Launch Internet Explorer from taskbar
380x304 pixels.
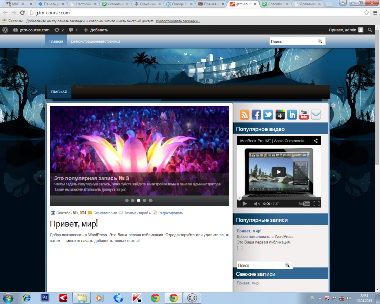coord(26,298)
